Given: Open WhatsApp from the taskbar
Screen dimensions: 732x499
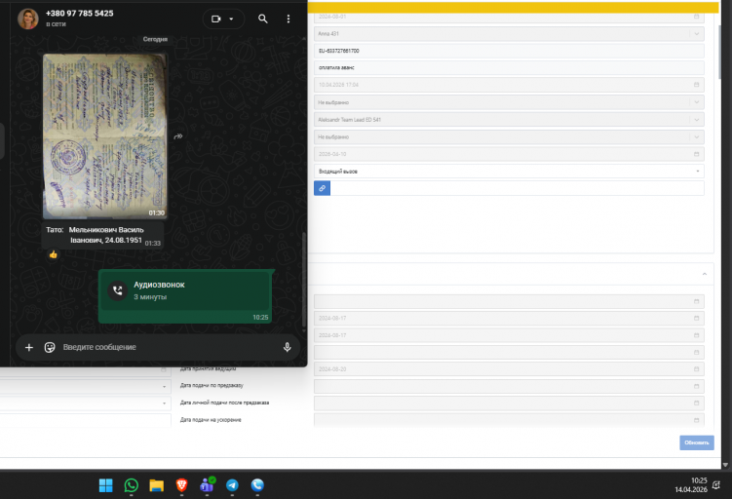Looking at the screenshot, I should [132, 485].
